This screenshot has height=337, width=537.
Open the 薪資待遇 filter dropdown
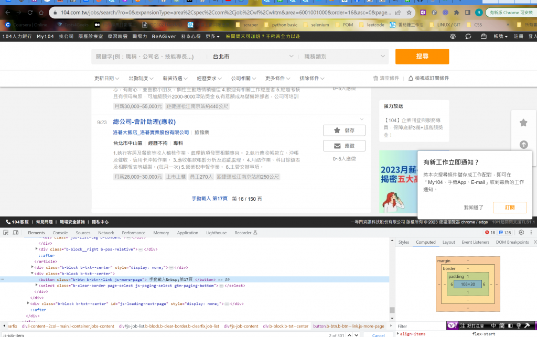coord(175,78)
